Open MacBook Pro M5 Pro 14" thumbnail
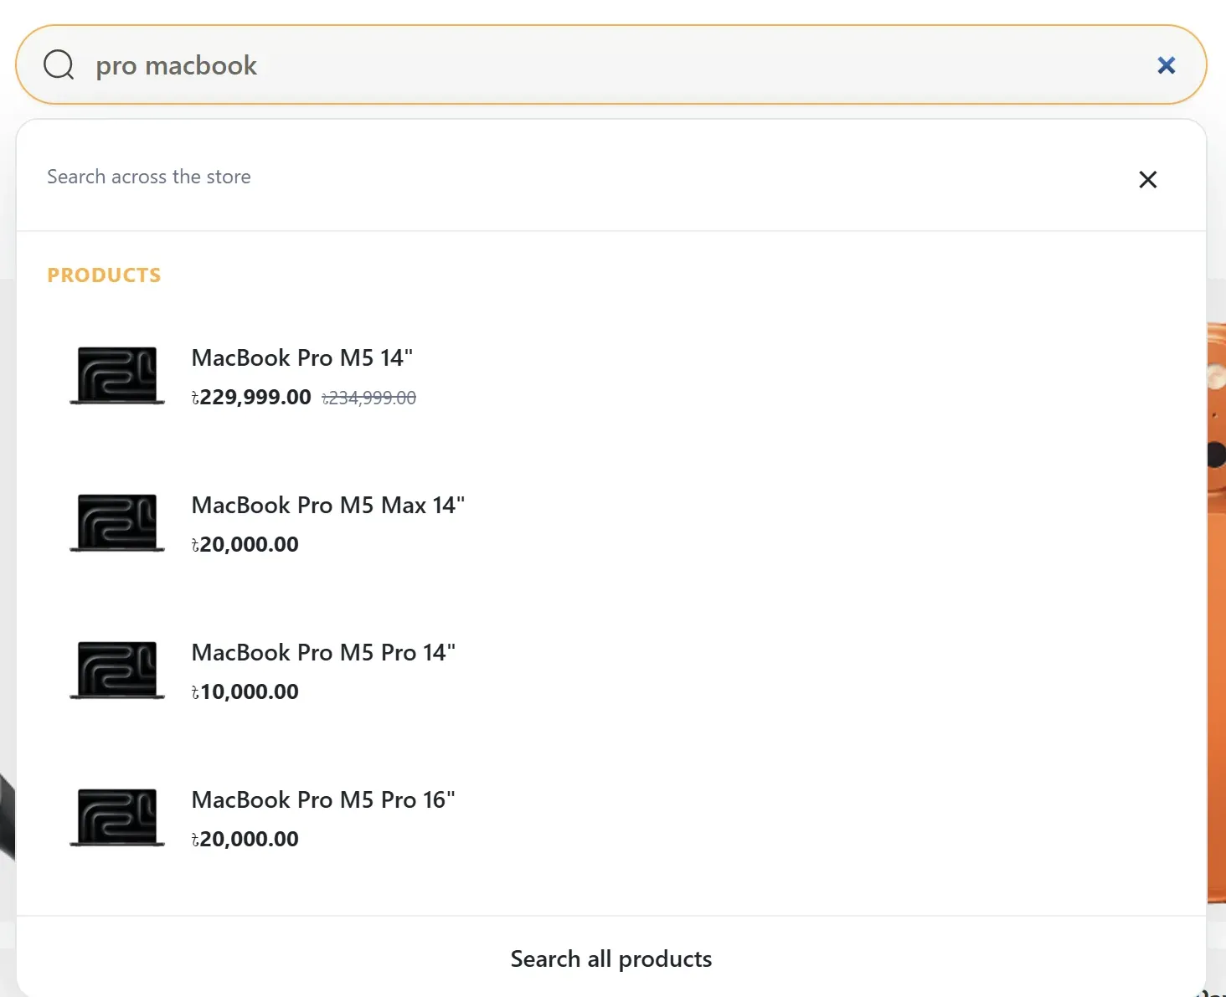1226x997 pixels. pyautogui.click(x=117, y=670)
